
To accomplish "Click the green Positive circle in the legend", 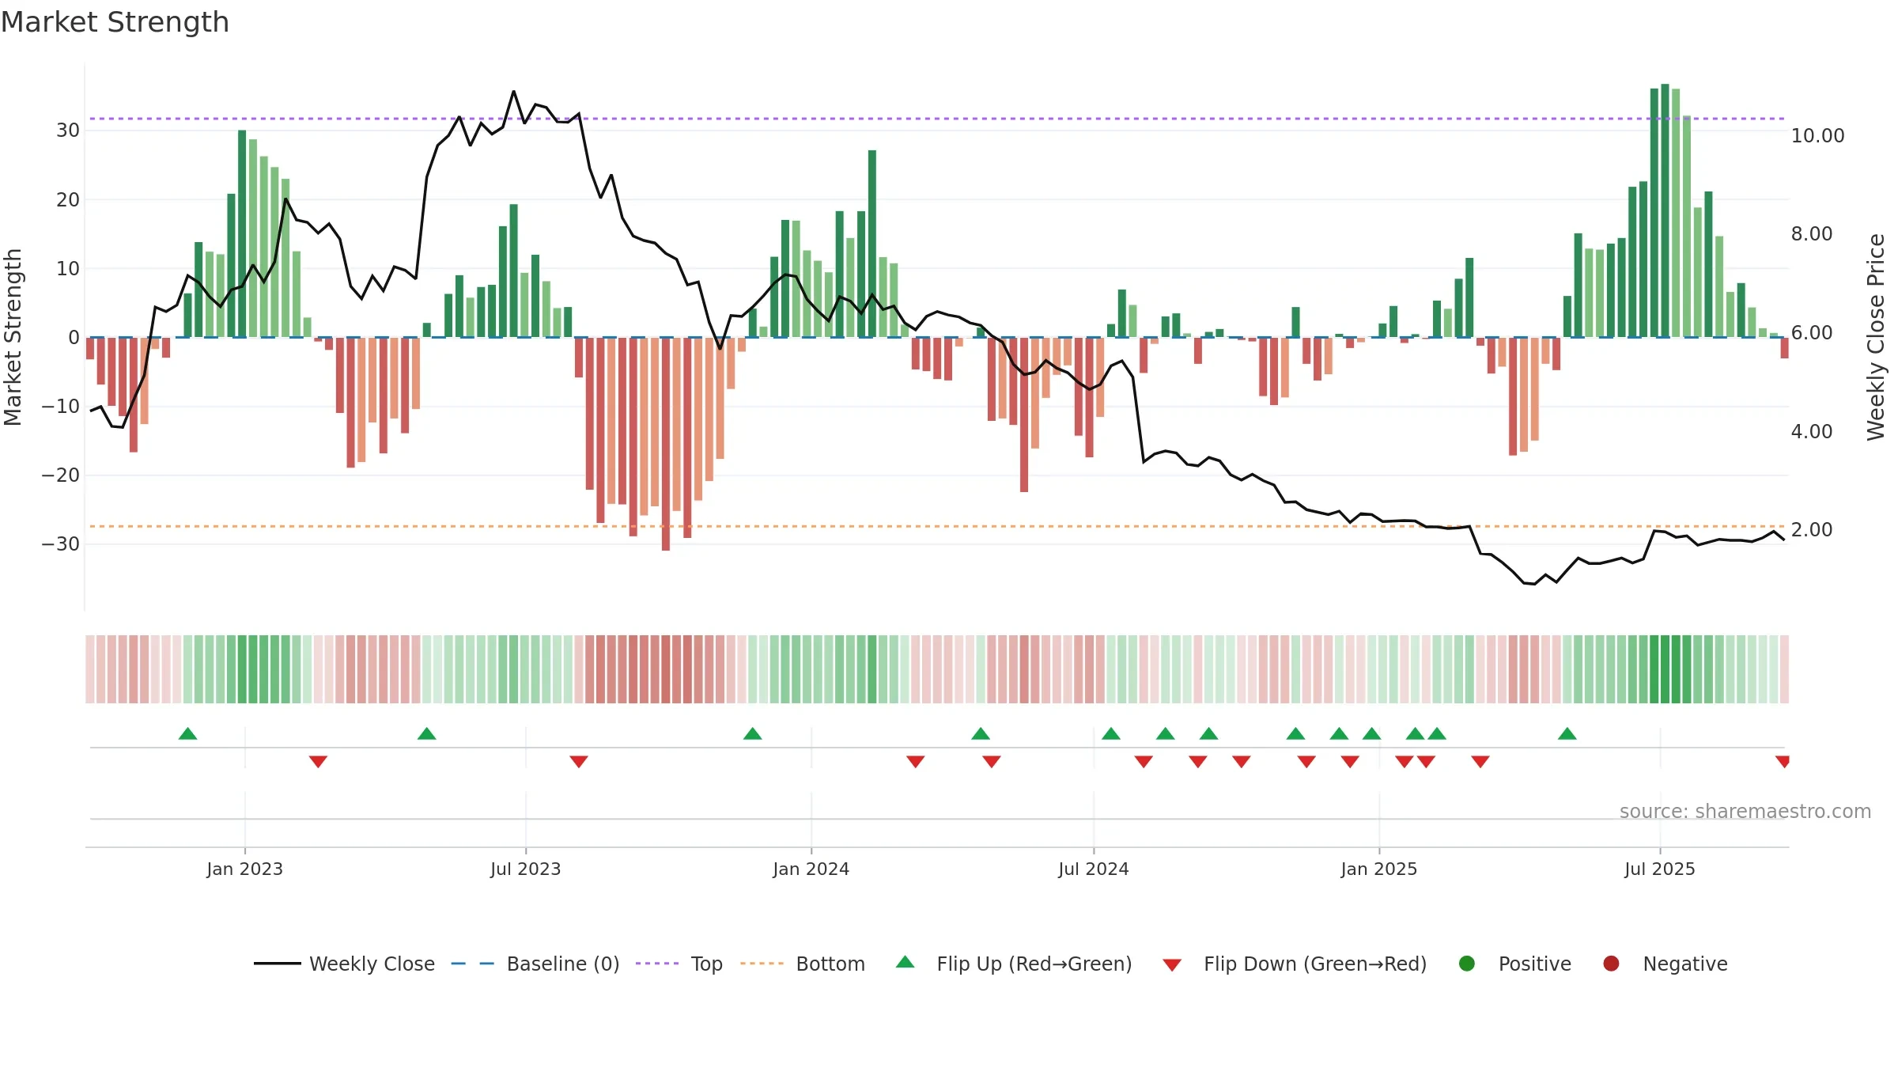I will 1467,964.
